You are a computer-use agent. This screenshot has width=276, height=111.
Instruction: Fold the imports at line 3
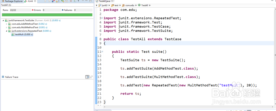[102, 18]
